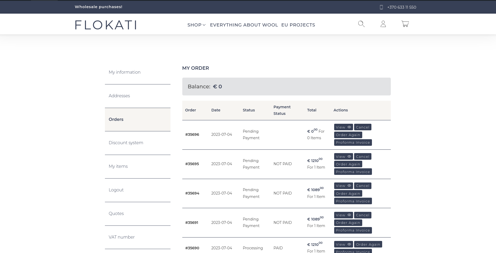This screenshot has height=253, width=496.
Task: Open the user account icon
Action: pyautogui.click(x=383, y=24)
